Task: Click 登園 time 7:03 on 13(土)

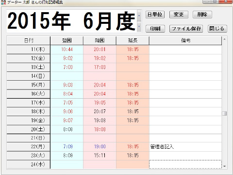Action: [67, 67]
